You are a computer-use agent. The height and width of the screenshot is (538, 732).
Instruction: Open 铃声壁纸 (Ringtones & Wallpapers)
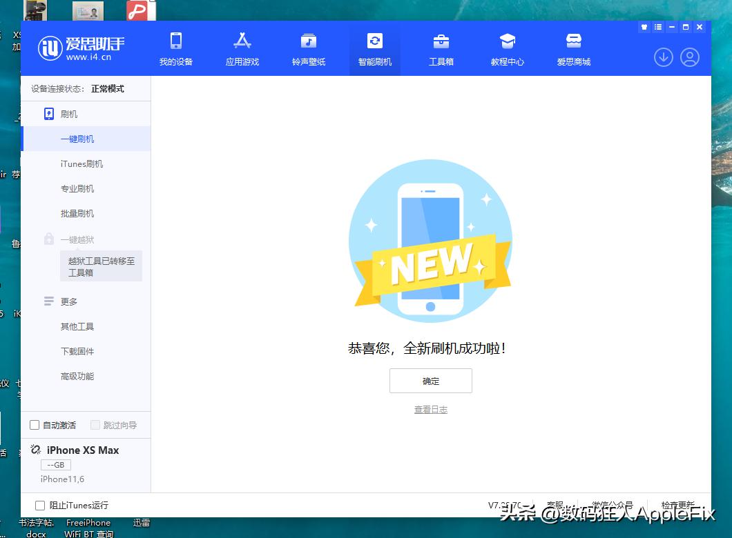tap(308, 48)
